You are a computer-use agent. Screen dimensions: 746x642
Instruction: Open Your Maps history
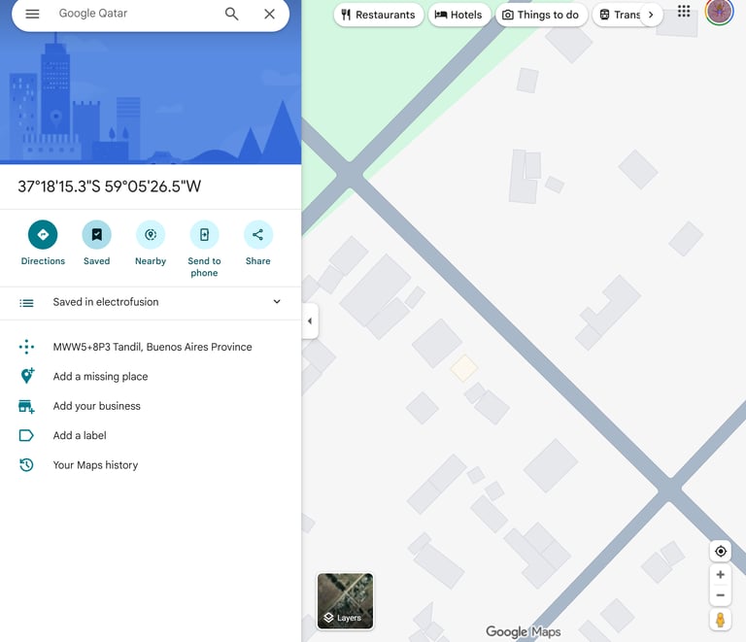coord(95,464)
